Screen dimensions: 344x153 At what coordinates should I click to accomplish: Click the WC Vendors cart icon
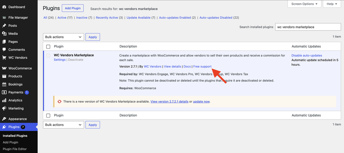[x=4, y=58]
